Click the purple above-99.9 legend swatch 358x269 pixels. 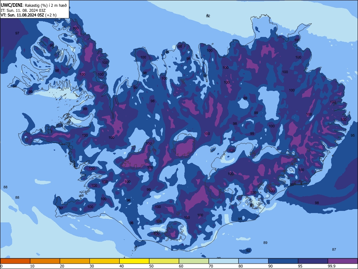343,261
